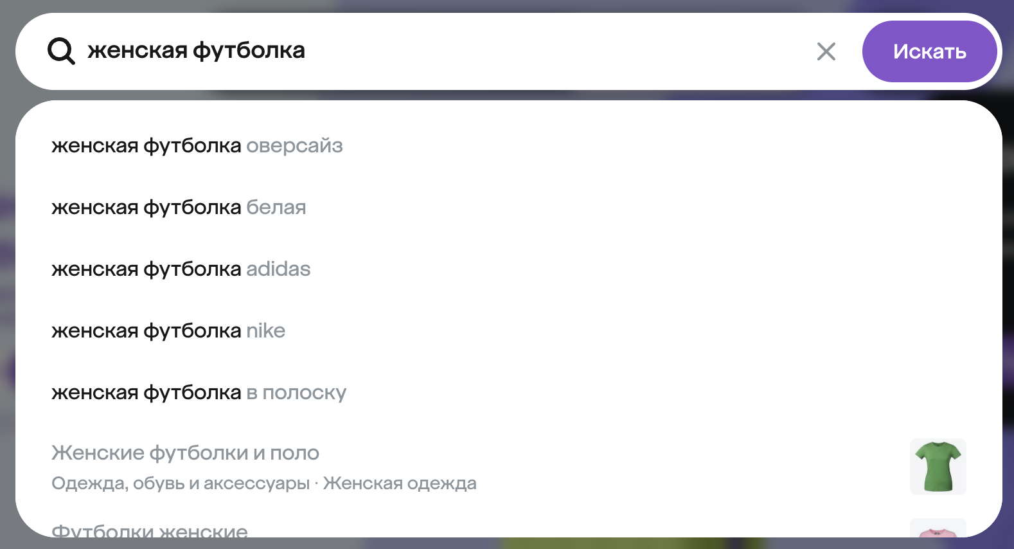Clear the search field with the X icon
Image resolution: width=1014 pixels, height=549 pixels.
pos(826,51)
